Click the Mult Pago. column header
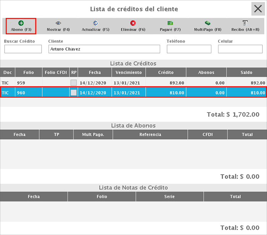The image size is (267, 235). (93, 135)
